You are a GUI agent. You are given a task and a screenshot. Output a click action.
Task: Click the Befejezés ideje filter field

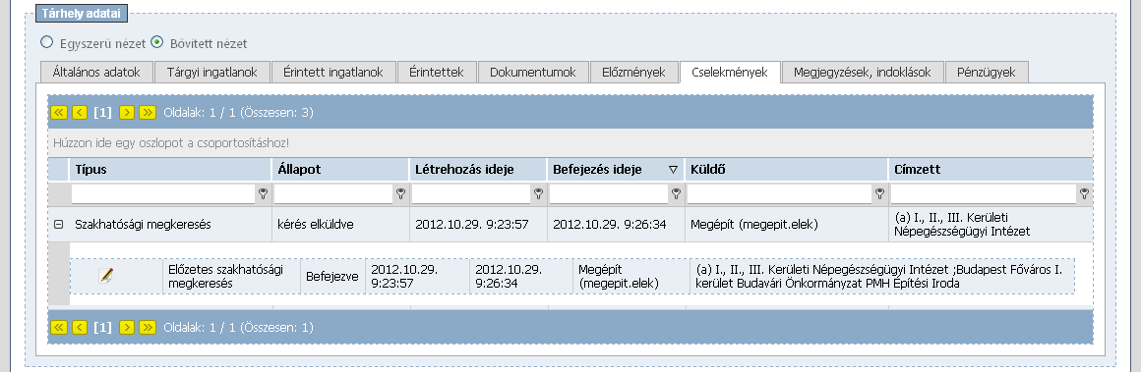[609, 194]
